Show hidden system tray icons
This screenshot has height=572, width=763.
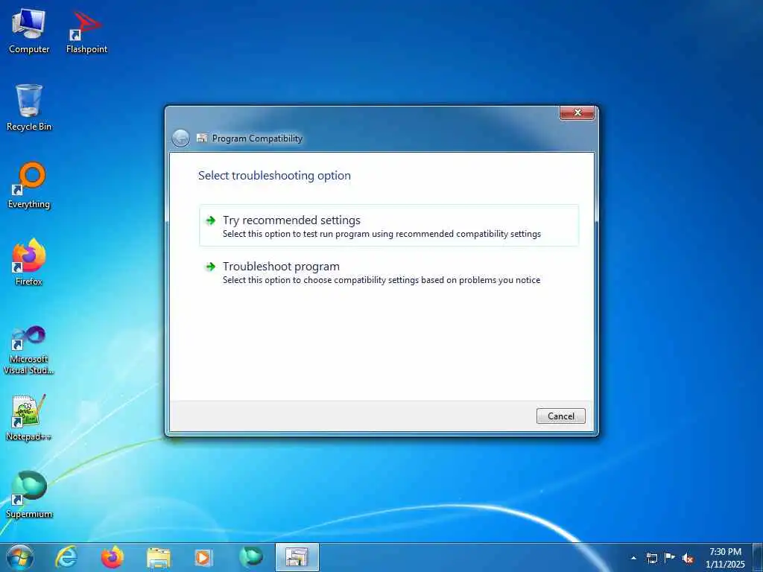(633, 558)
